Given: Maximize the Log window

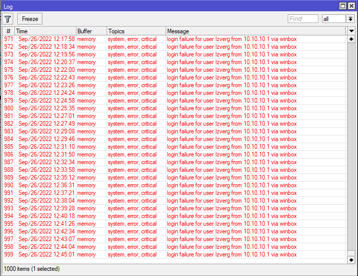Looking at the screenshot, I should 343,6.
